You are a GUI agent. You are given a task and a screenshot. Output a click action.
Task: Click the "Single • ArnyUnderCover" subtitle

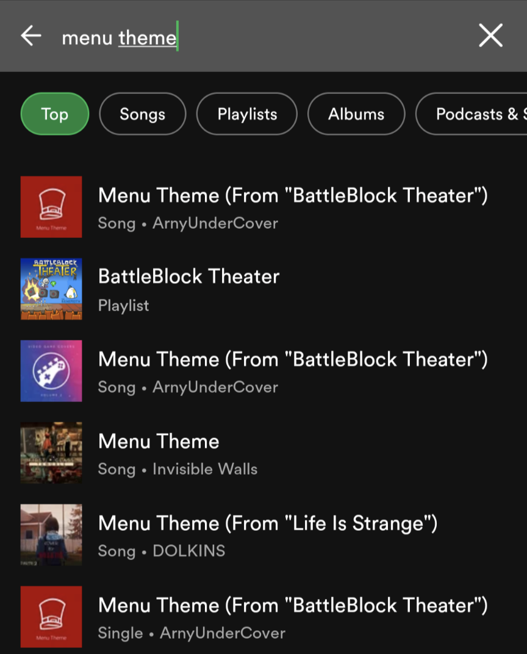pyautogui.click(x=192, y=633)
